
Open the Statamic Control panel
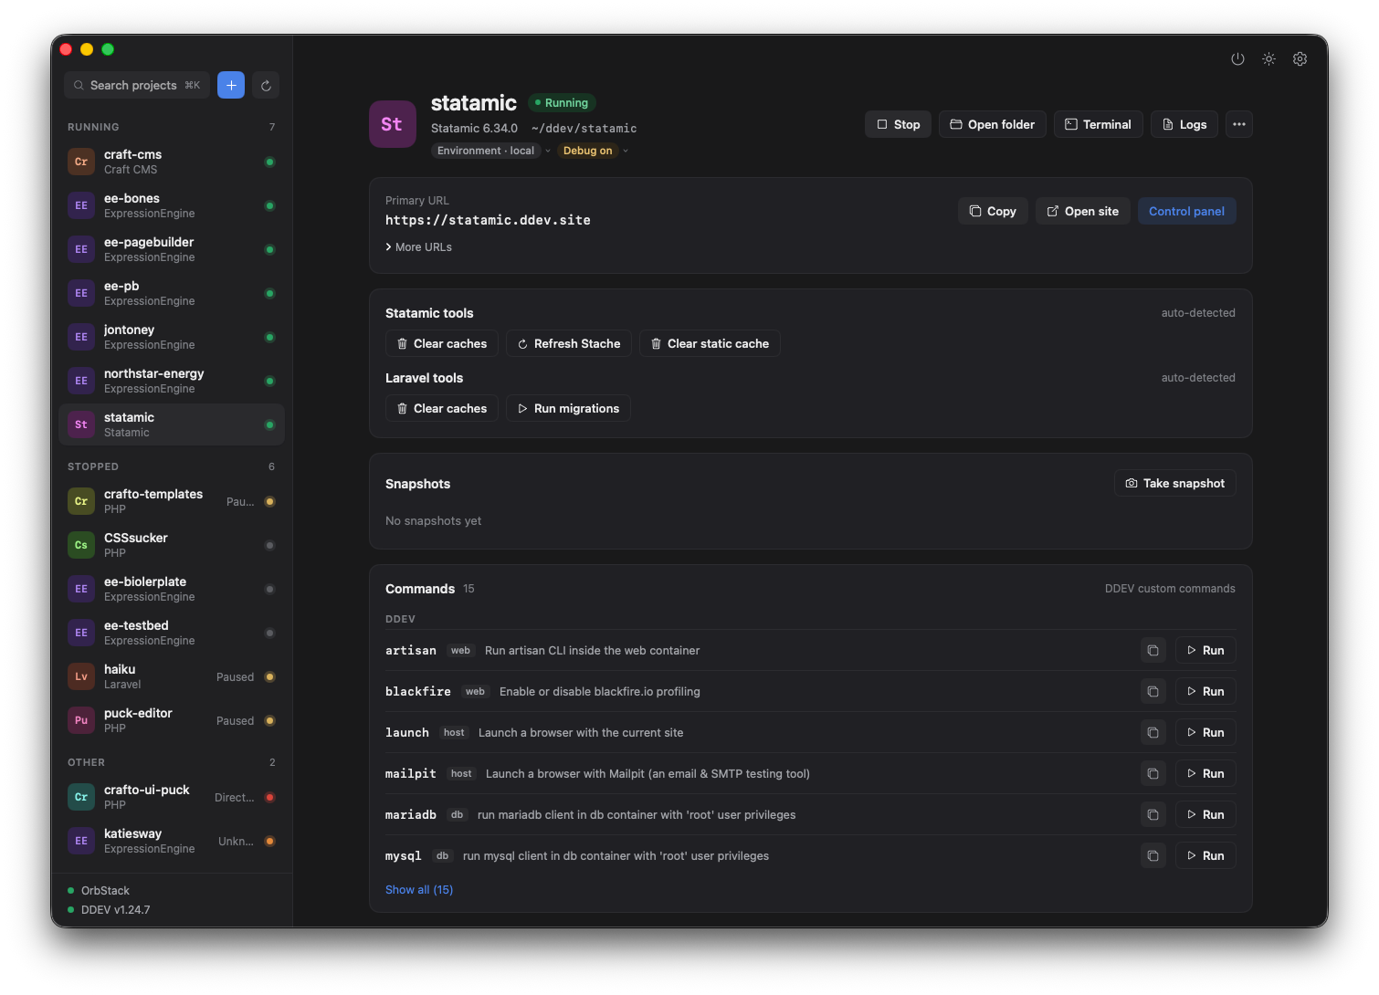[1186, 211]
